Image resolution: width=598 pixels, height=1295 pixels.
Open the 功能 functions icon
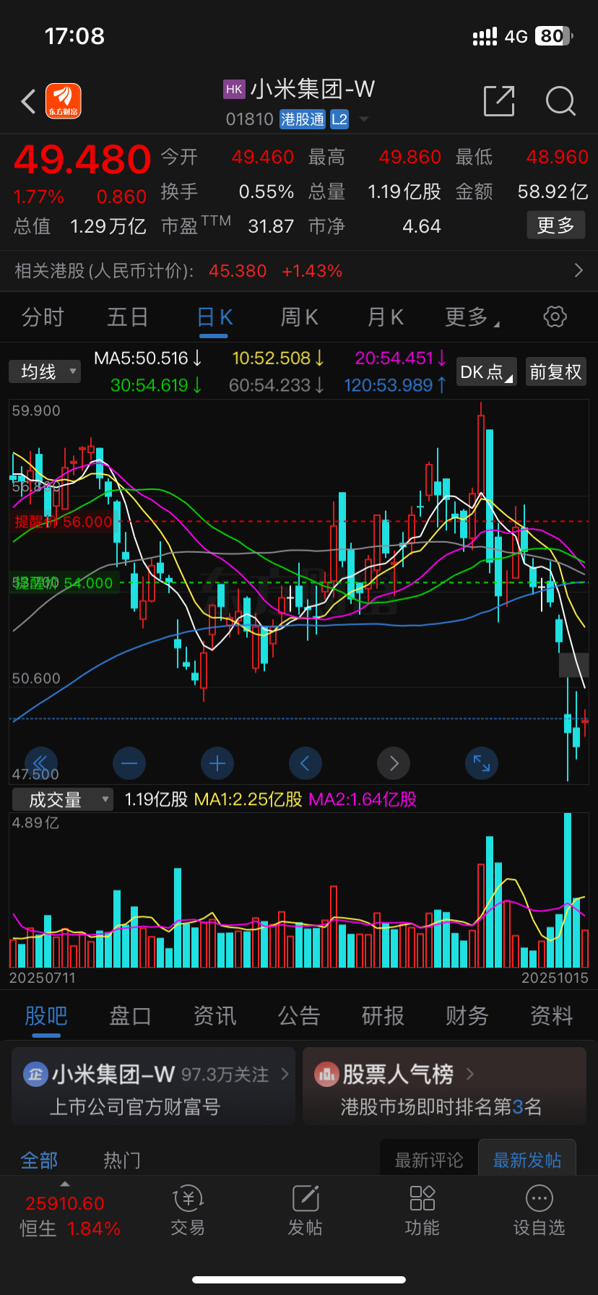pos(422,1198)
